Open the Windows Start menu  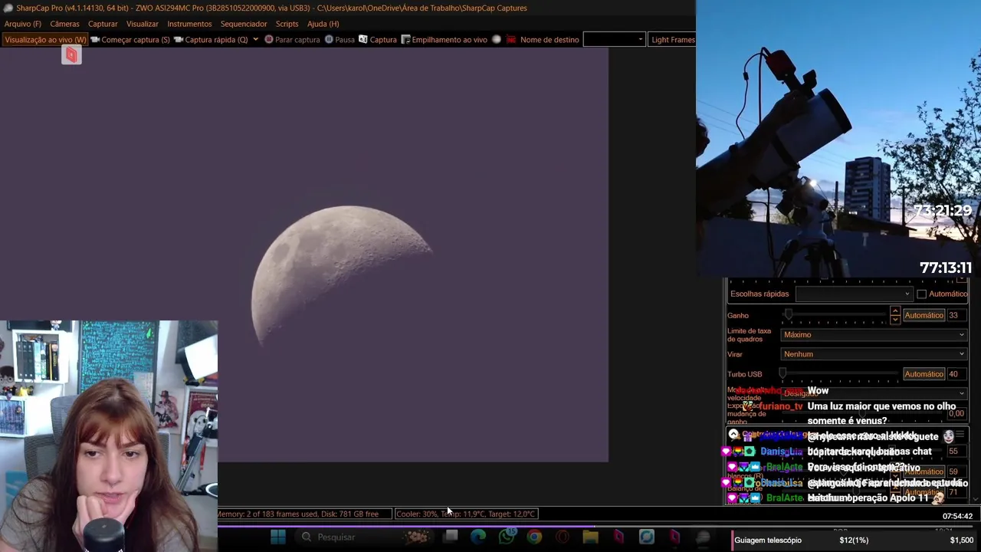pyautogui.click(x=278, y=537)
